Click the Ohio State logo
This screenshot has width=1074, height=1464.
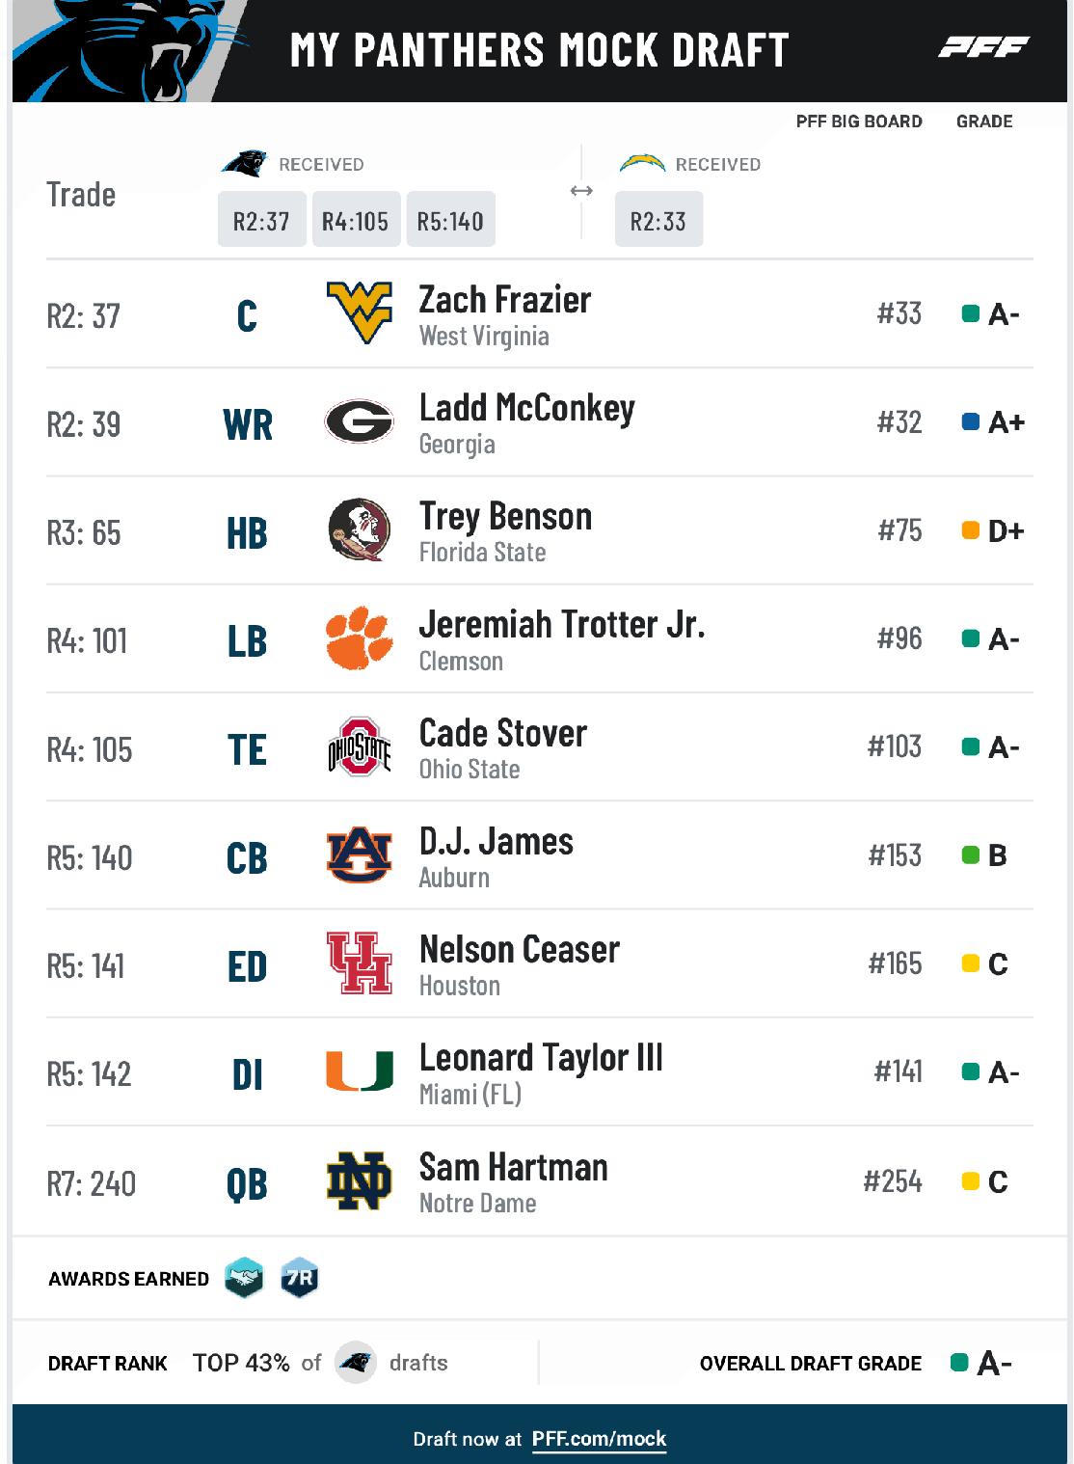tap(359, 746)
